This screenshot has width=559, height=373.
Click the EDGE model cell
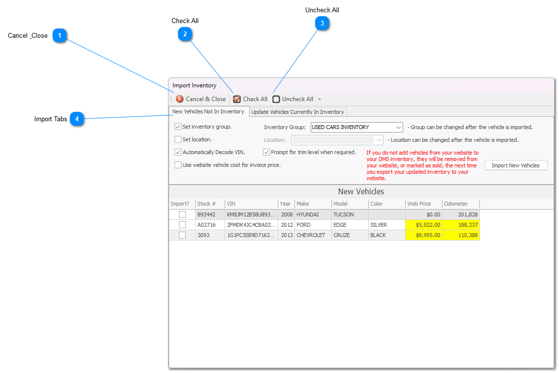(x=350, y=225)
